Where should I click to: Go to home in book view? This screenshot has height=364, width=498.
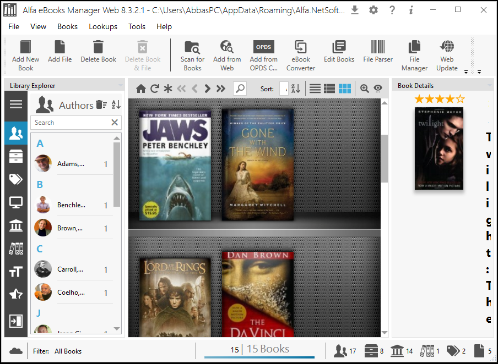point(140,89)
